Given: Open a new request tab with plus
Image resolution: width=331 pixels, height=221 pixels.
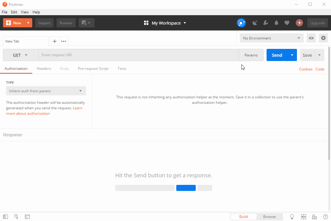Looking at the screenshot, I should (55, 41).
